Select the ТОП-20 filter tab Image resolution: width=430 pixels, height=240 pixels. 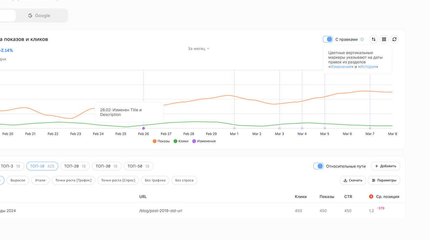coord(75,166)
